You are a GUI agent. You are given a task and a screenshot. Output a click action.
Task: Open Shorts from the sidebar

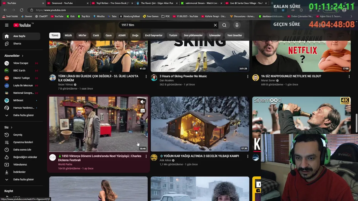coord(21,44)
